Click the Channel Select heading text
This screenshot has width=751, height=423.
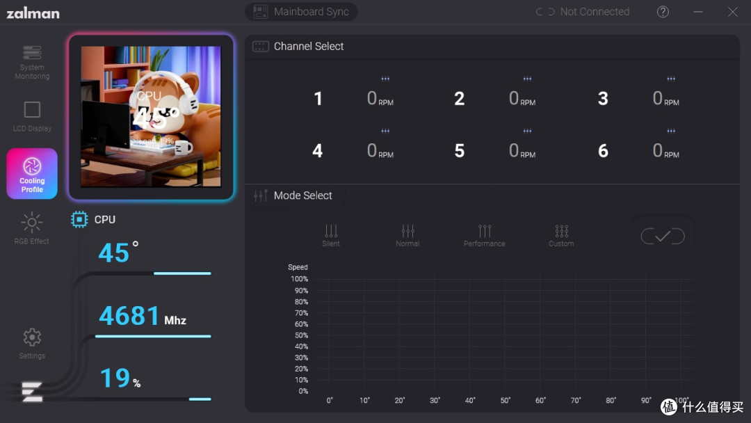coord(309,47)
